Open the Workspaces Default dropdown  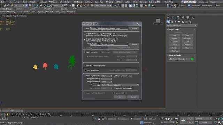coord(216,2)
